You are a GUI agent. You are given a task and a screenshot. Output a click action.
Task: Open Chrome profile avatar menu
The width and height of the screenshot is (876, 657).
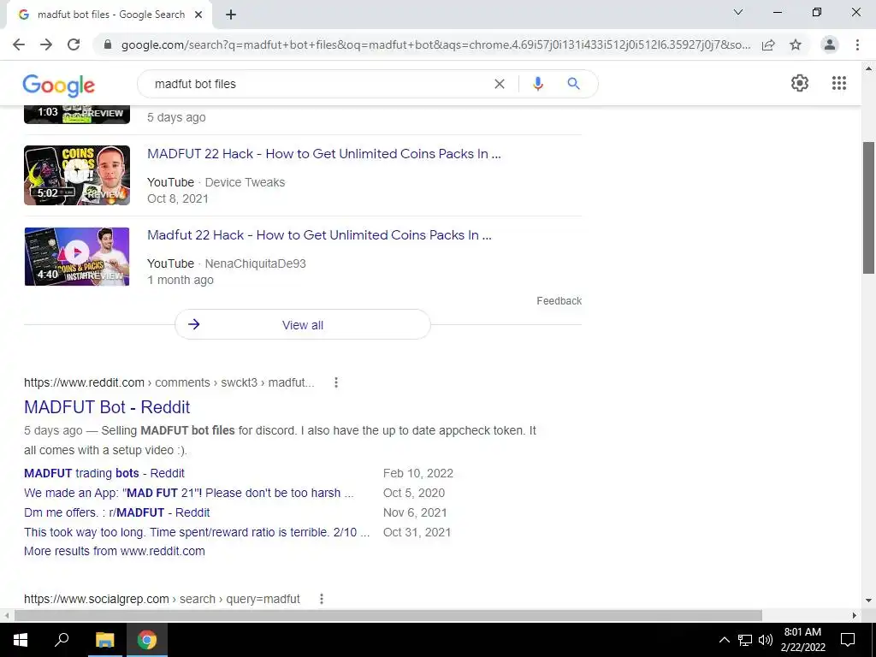[830, 44]
